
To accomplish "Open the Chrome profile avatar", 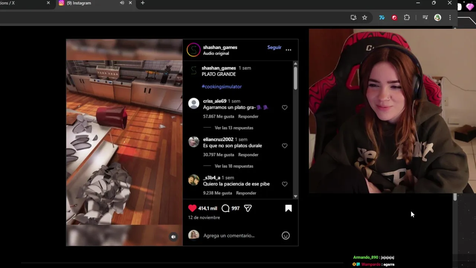I will point(438,17).
